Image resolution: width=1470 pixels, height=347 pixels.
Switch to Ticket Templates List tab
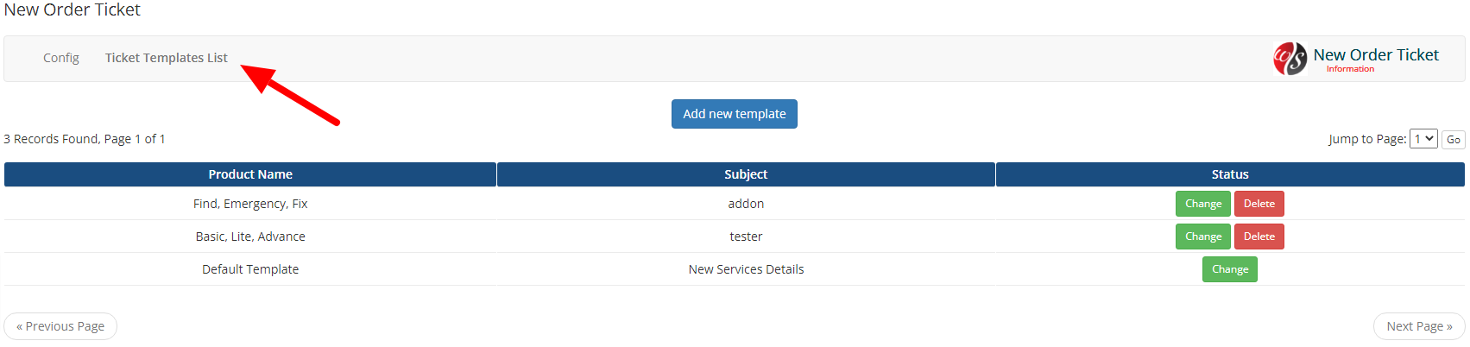coord(167,58)
